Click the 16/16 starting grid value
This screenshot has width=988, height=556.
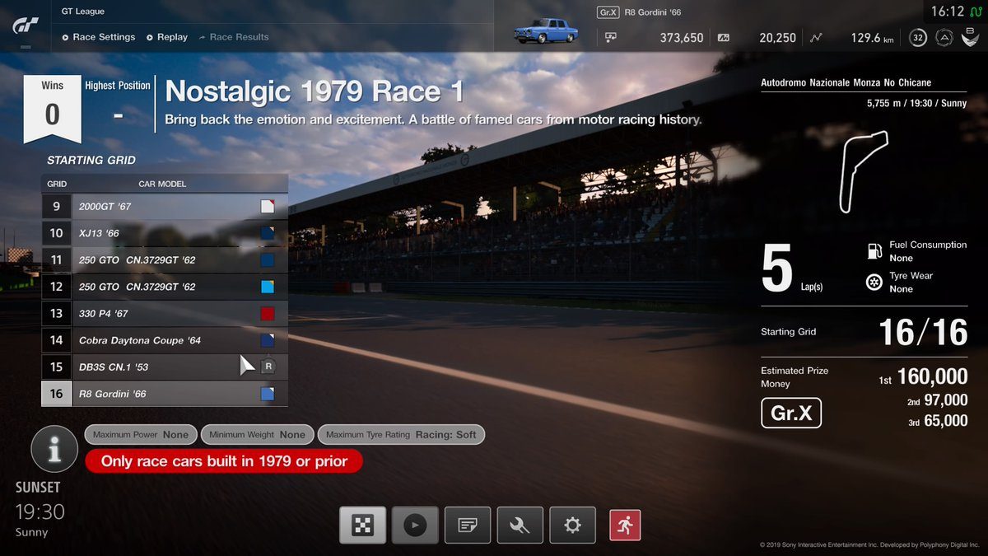(923, 332)
